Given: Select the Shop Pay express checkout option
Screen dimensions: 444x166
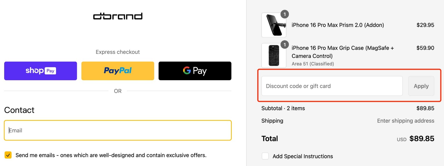Looking at the screenshot, I should [40, 71].
